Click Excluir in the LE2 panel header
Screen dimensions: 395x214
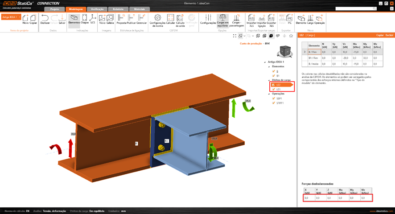tap(389, 35)
